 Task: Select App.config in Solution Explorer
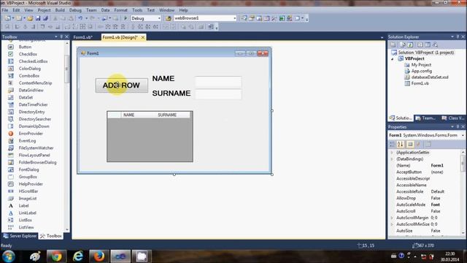[422, 71]
